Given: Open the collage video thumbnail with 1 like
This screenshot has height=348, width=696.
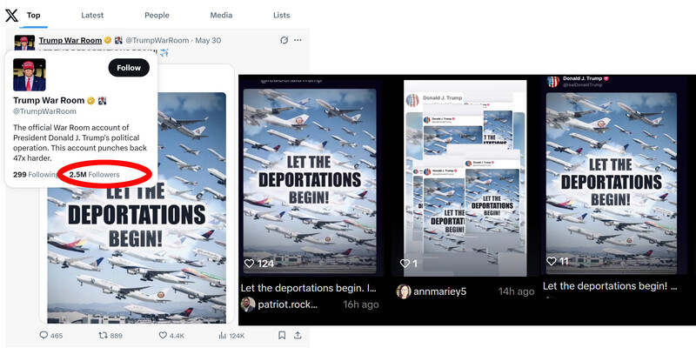Looking at the screenshot, I should [x=465, y=178].
